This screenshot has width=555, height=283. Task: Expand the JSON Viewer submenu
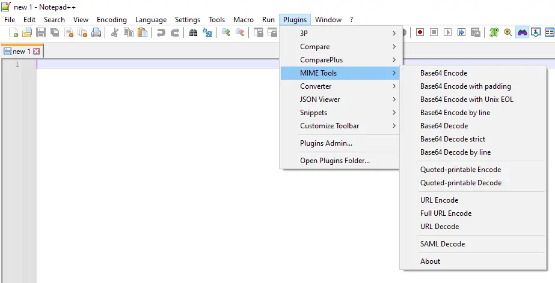(341, 100)
